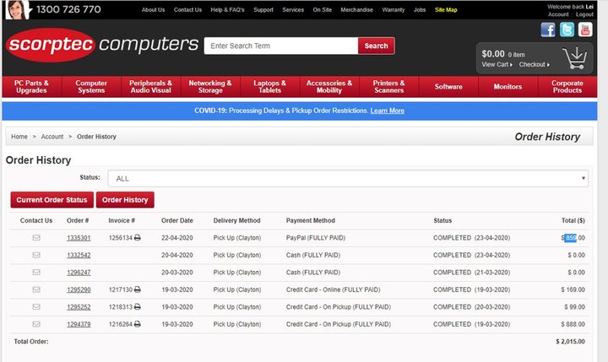Click the Account breadcrumb link
This screenshot has width=608, height=362.
point(52,137)
